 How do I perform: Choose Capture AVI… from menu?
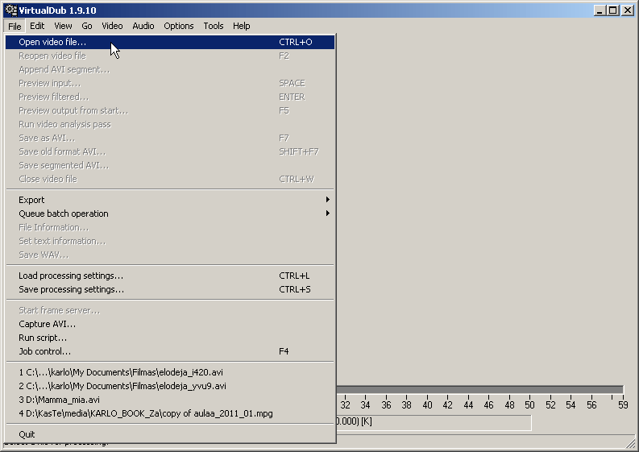tap(170, 324)
